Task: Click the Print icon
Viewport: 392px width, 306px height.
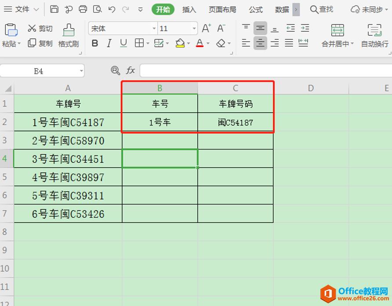Action: pyautogui.click(x=83, y=9)
